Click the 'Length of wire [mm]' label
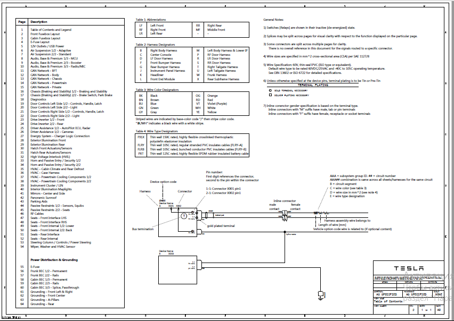The width and height of the screenshot is (454, 321). coord(332,225)
